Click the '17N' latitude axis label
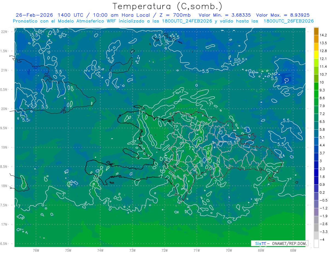 point(4,224)
